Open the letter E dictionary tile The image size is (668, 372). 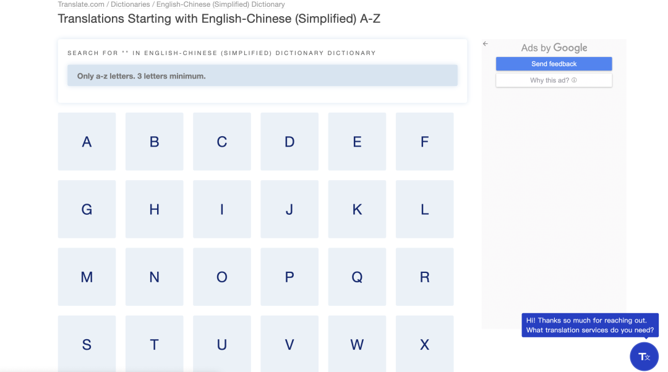(357, 142)
